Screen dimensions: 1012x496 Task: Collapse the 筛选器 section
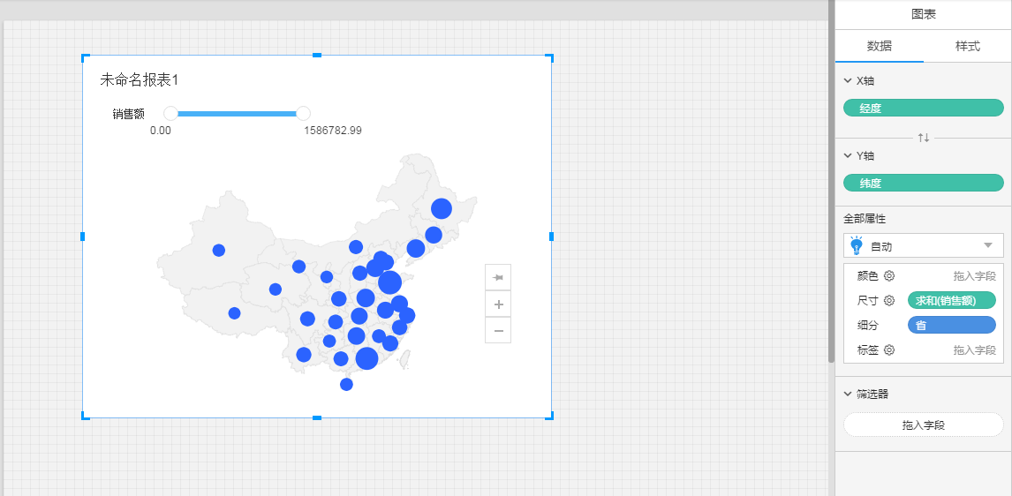tap(848, 395)
